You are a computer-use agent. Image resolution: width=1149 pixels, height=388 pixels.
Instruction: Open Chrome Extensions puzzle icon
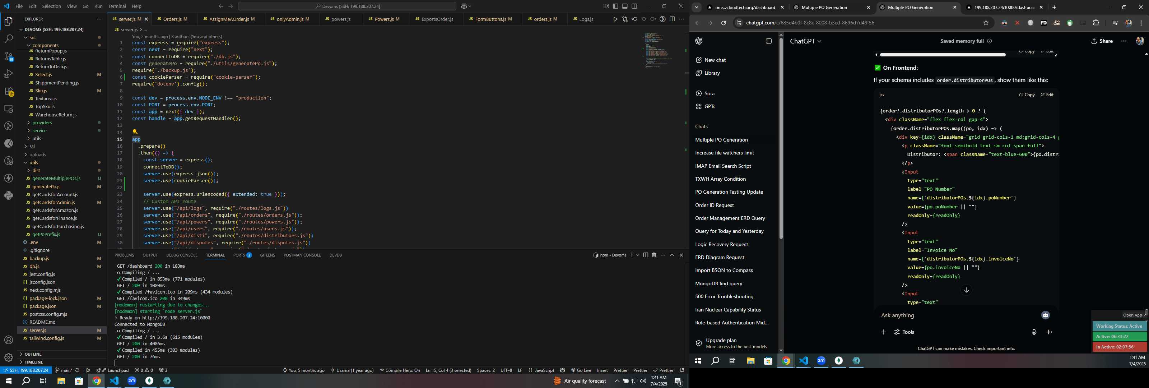(1096, 23)
